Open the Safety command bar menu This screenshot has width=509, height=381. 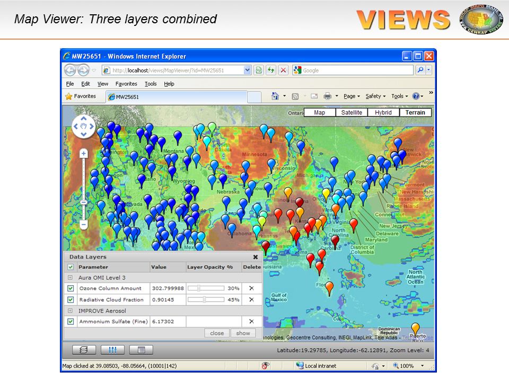375,96
